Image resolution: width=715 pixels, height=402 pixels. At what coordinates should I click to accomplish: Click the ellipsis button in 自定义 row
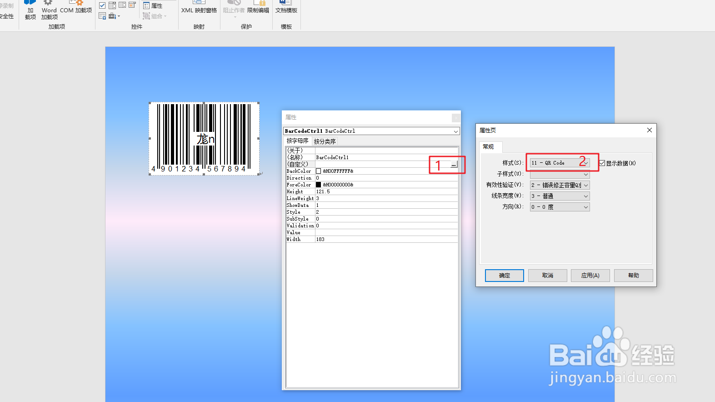(x=454, y=165)
